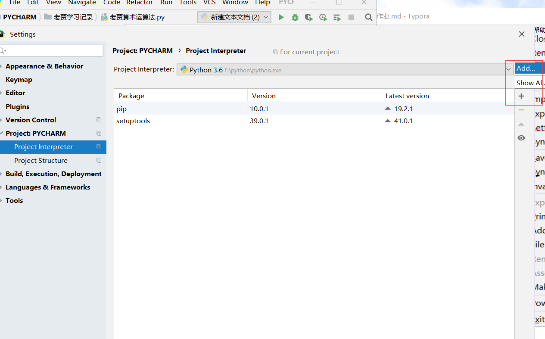The width and height of the screenshot is (545, 339).
Task: Click the concurrency diagram run icon
Action: click(337, 17)
